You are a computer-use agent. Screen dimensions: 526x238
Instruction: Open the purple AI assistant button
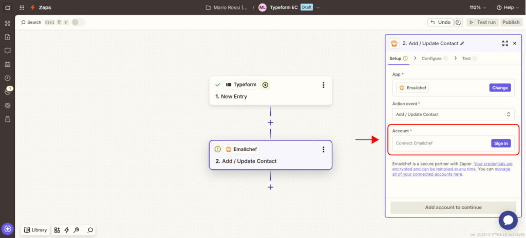click(x=7, y=229)
